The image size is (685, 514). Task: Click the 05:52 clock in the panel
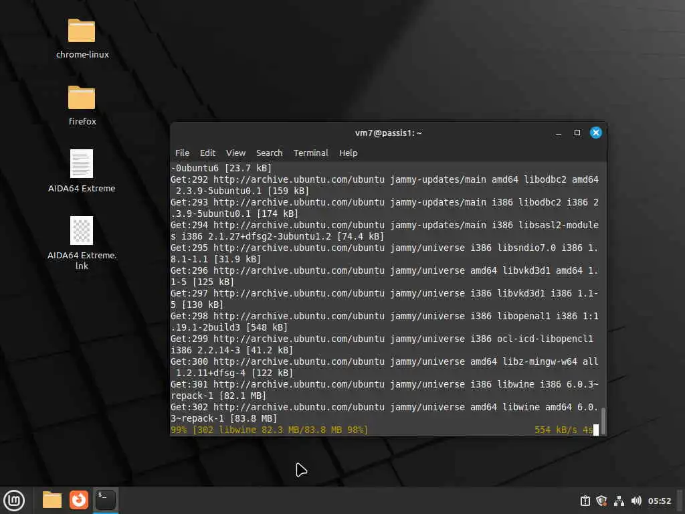[659, 501]
